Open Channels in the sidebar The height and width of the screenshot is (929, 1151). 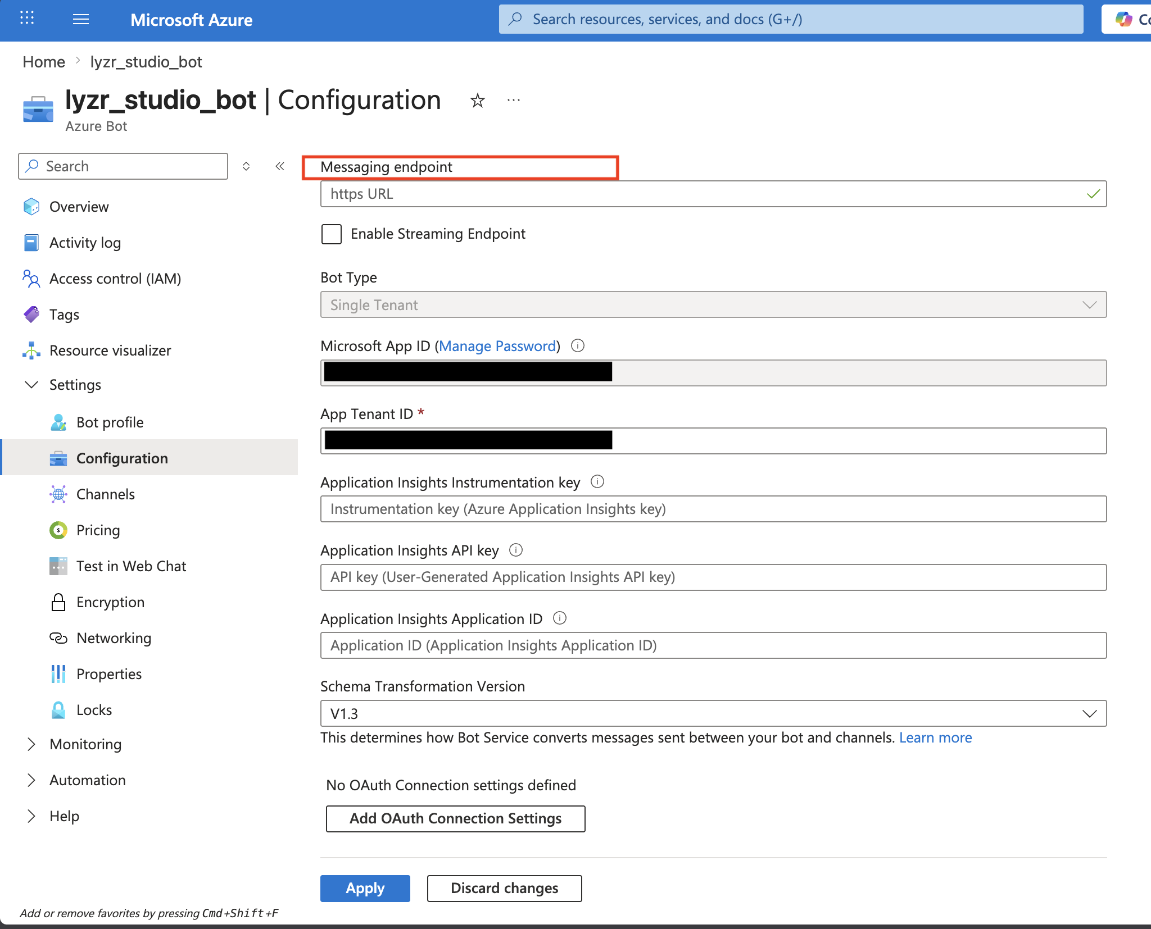pyautogui.click(x=105, y=494)
